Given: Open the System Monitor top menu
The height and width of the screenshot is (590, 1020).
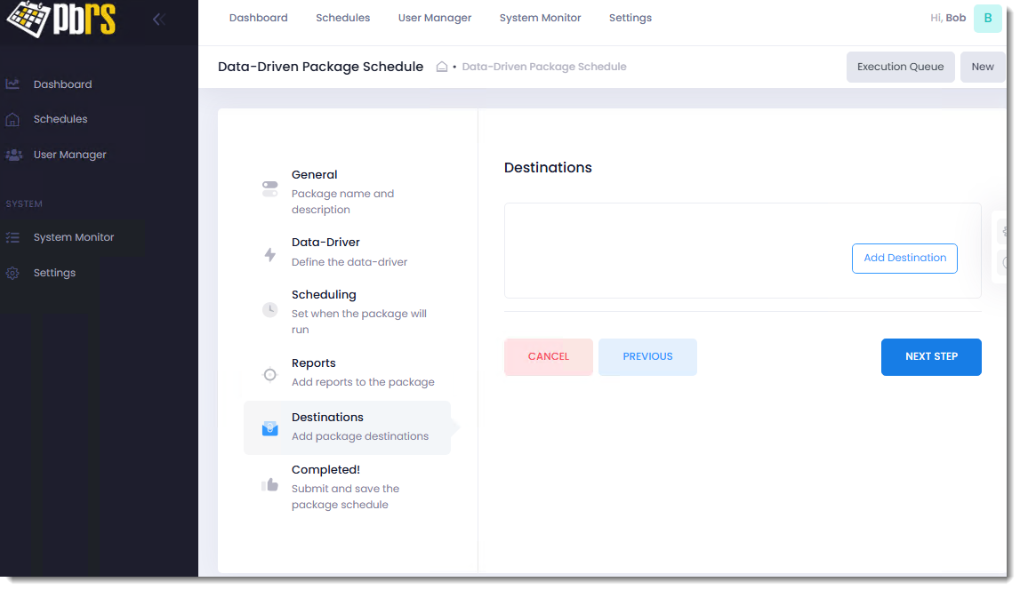Looking at the screenshot, I should click(x=540, y=18).
